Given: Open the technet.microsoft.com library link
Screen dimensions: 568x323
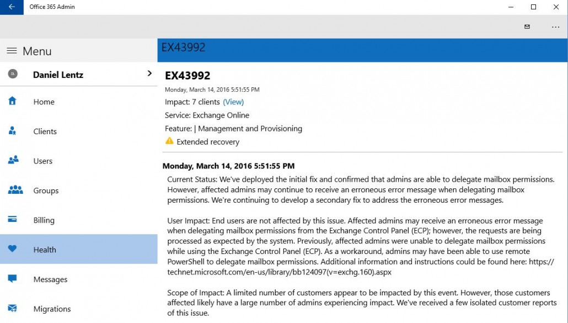Looking at the screenshot, I should (279, 272).
